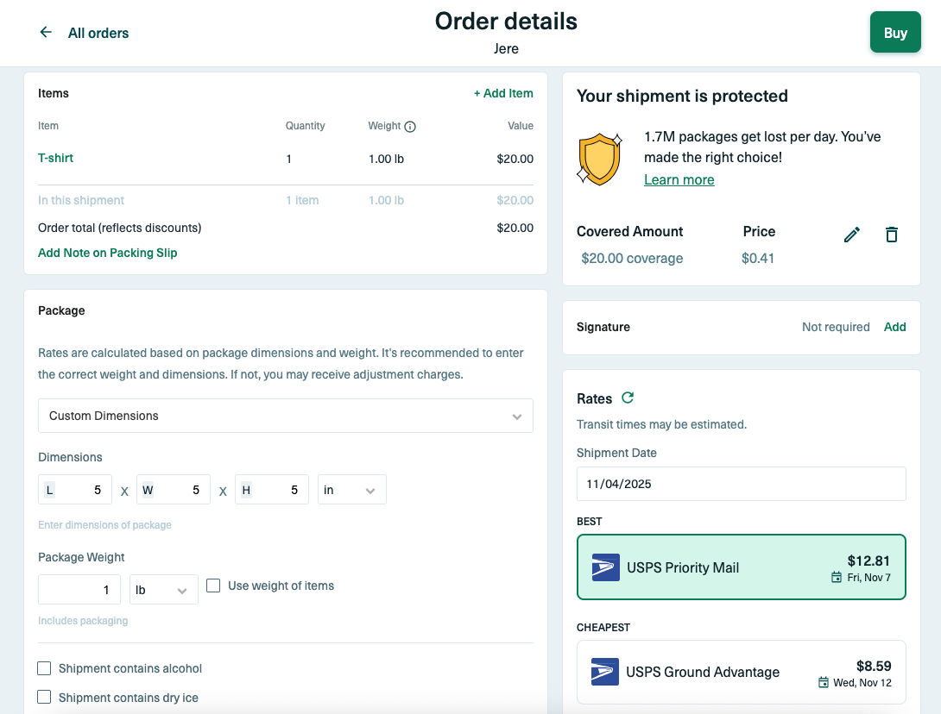Click the Shipment Date field

742,484
